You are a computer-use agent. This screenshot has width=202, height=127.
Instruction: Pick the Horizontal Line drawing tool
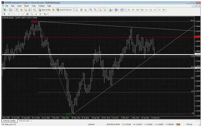(19, 14)
